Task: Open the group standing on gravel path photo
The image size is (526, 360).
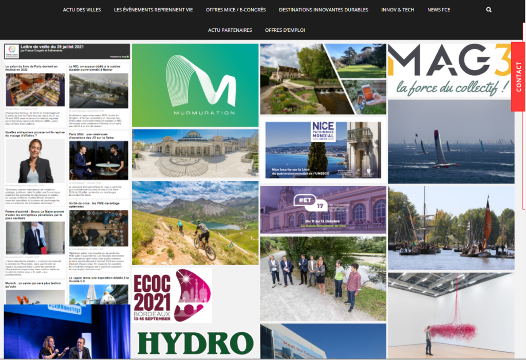Action: point(323,279)
